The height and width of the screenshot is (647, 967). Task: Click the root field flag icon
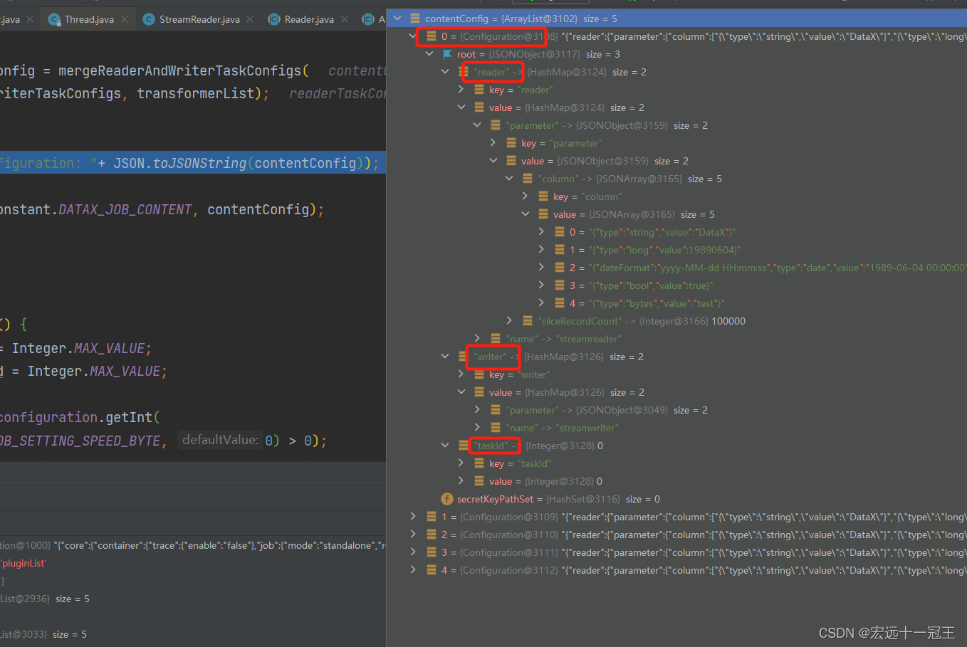[447, 54]
